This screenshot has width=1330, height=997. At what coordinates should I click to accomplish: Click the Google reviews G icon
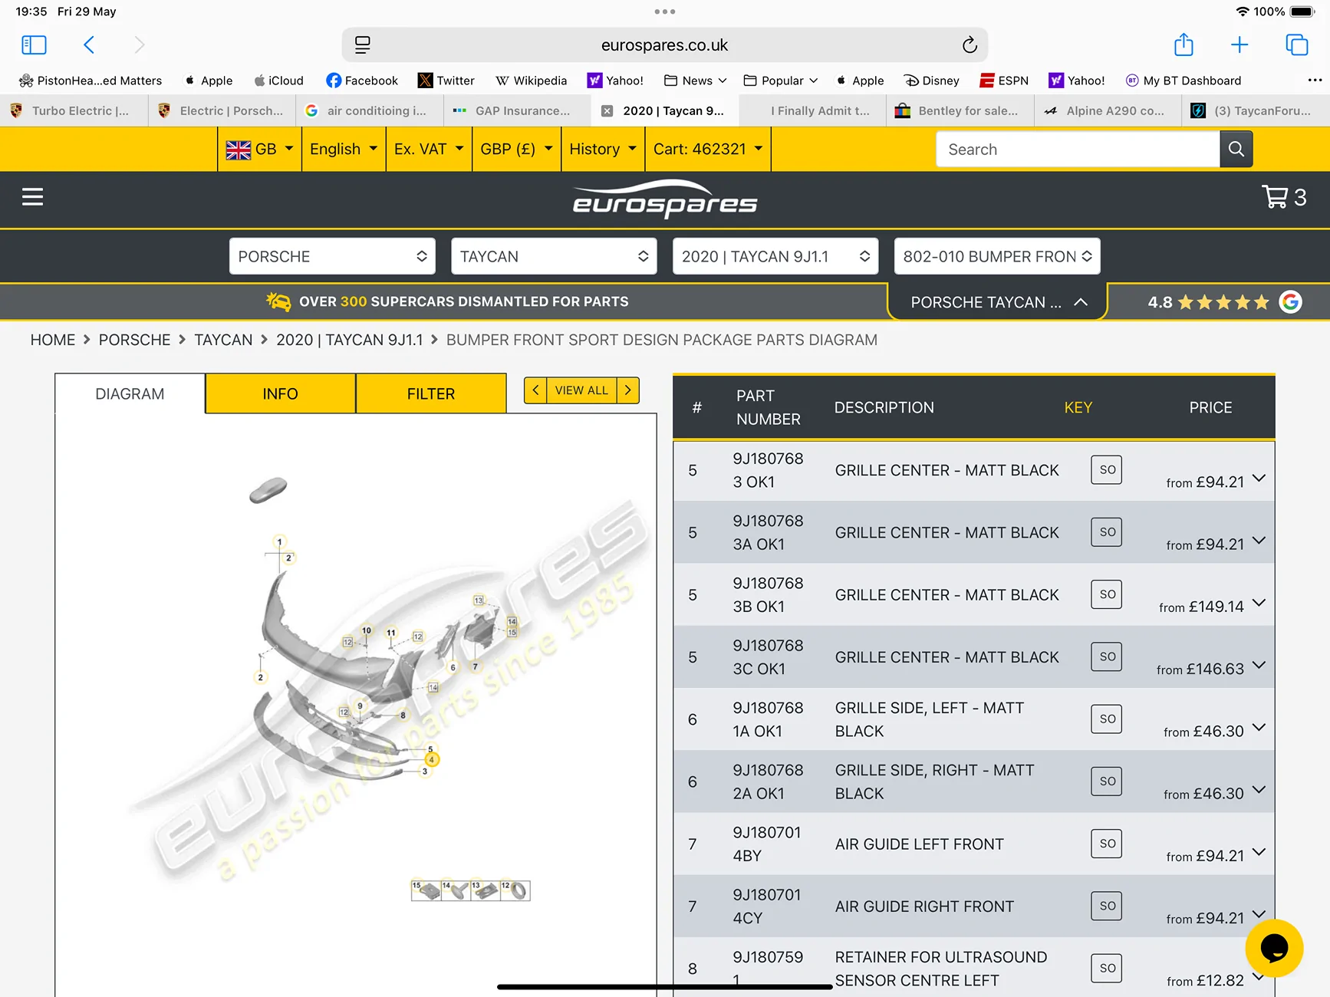[x=1290, y=302]
